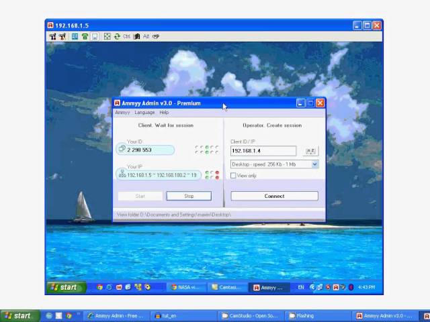The height and width of the screenshot is (322, 430).
Task: Click green refresh screen icon
Action: coord(117,36)
